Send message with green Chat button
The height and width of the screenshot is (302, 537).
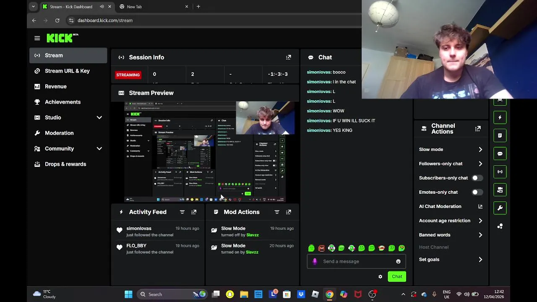[x=397, y=276]
